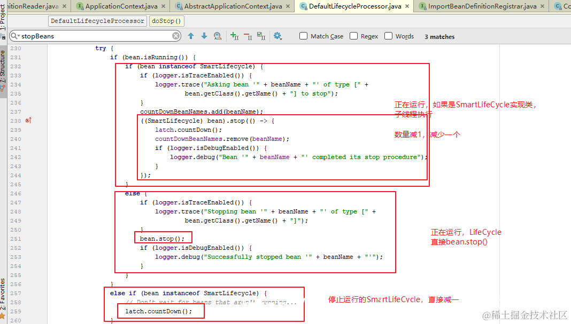Open the search history magnifier dropdown
571x324 pixels.
point(15,36)
